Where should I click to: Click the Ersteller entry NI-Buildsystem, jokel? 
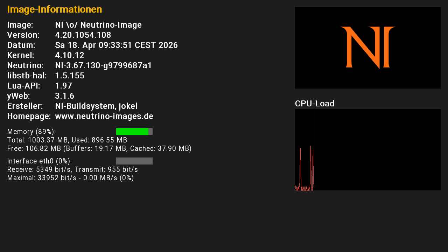(x=96, y=106)
